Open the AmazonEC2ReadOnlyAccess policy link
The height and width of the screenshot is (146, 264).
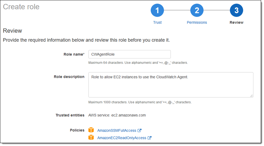point(121,138)
